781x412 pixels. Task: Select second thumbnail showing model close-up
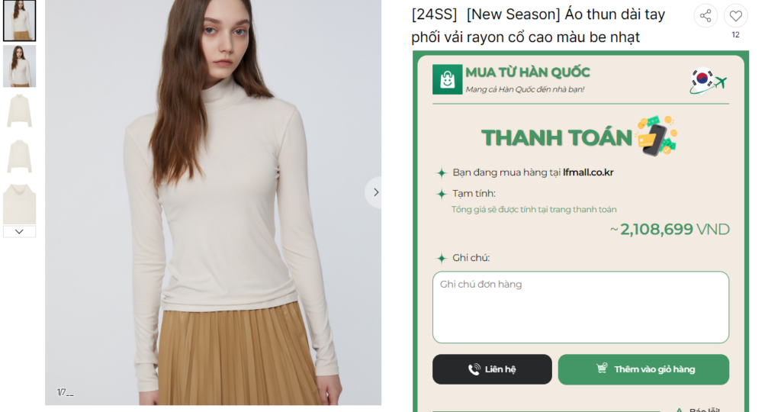19,66
